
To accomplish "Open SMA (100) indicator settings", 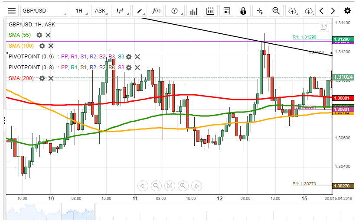I will pos(42,45).
